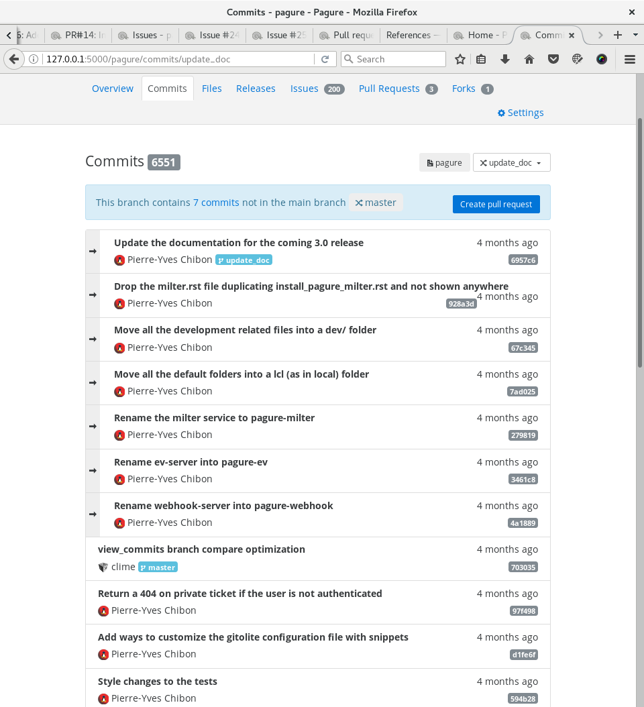
Task: Click arrow icon beside 'Drop the milter.rst' commit
Action: point(93,295)
